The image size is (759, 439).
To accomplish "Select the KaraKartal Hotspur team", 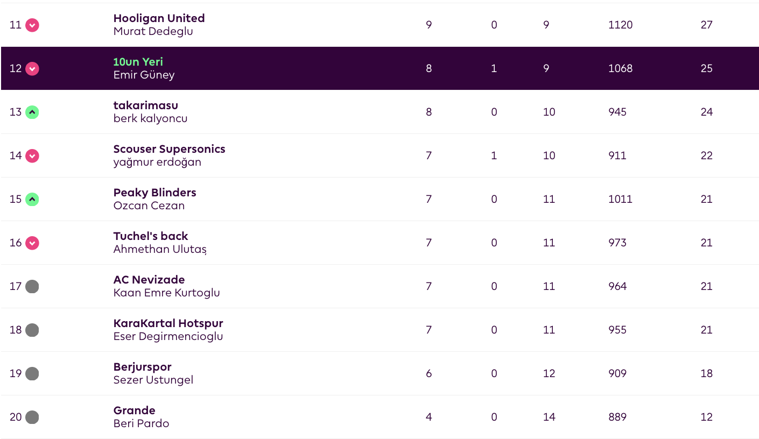I will point(168,323).
